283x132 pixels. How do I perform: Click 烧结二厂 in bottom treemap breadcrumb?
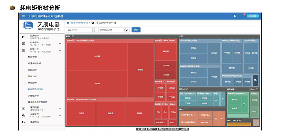pos(151,129)
